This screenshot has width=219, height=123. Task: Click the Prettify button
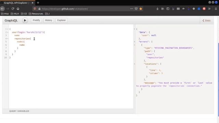36,20
